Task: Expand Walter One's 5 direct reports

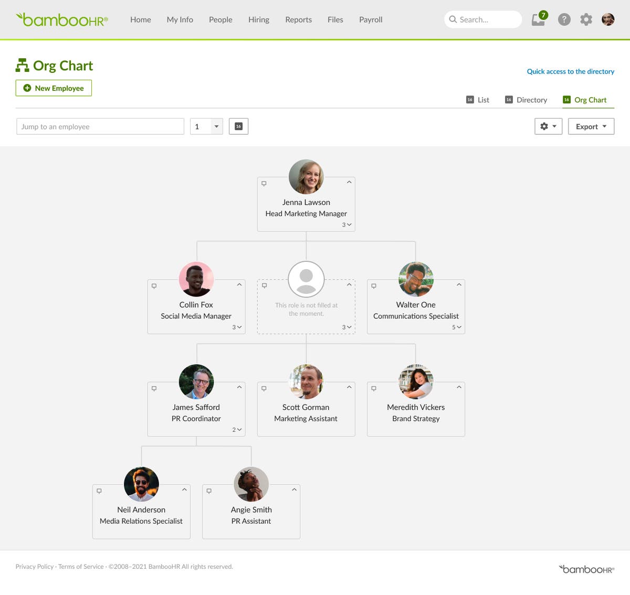Action: pos(456,327)
